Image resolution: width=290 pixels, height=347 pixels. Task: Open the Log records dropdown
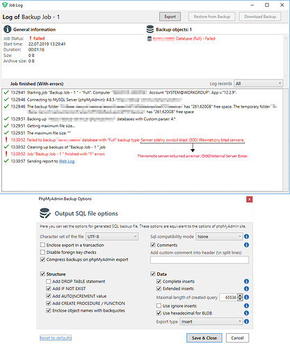(259, 83)
